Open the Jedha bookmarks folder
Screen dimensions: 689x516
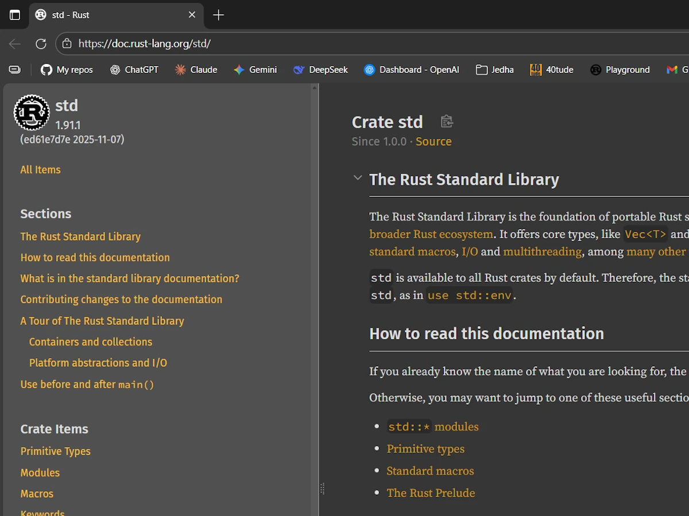coord(494,69)
